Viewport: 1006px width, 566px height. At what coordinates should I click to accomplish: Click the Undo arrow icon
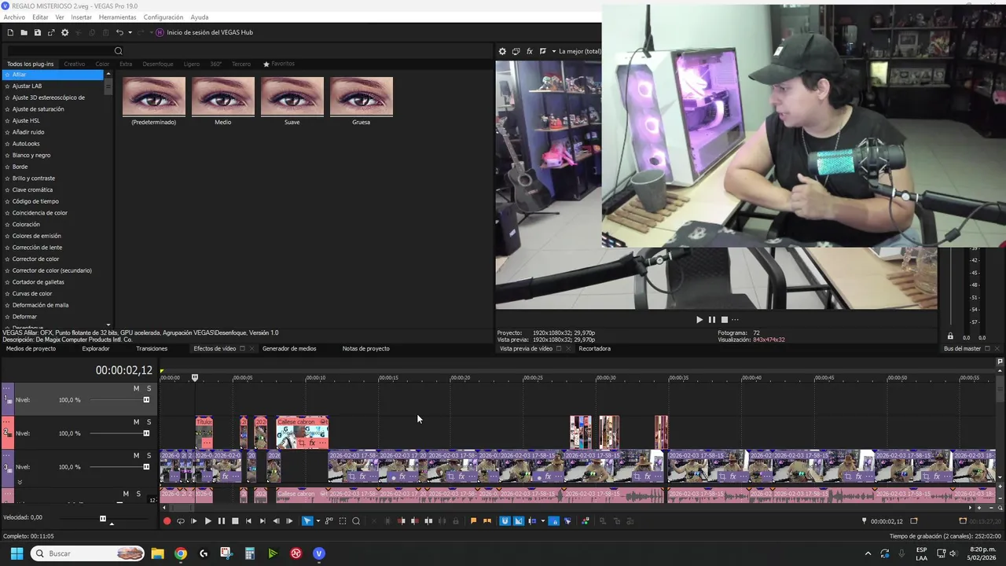[119, 32]
